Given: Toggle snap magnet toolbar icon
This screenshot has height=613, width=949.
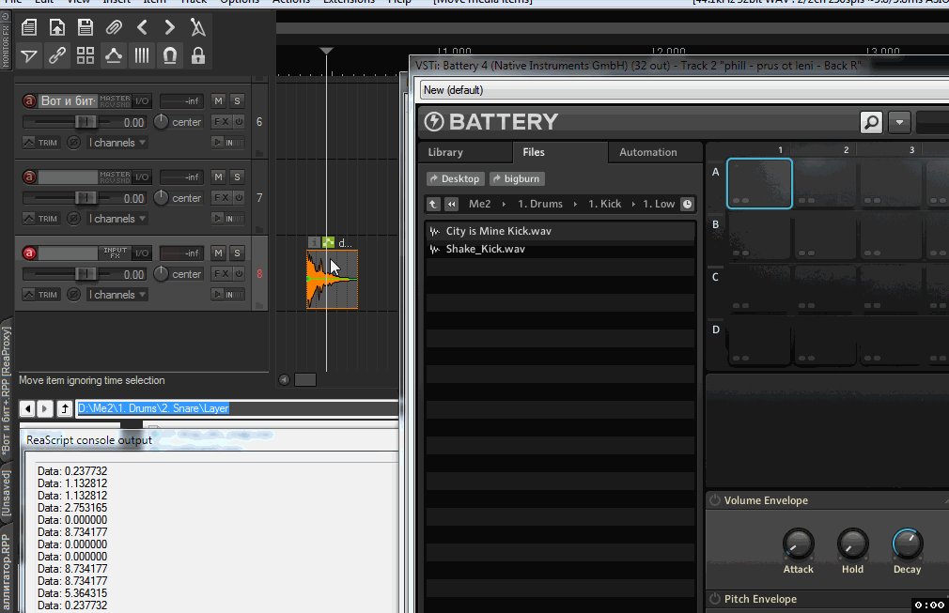Looking at the screenshot, I should pyautogui.click(x=169, y=56).
